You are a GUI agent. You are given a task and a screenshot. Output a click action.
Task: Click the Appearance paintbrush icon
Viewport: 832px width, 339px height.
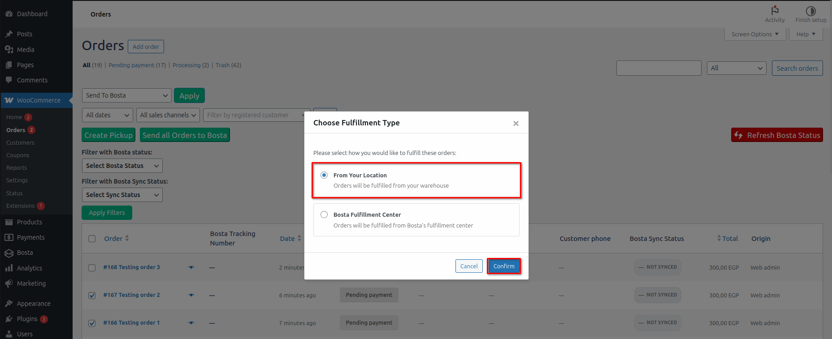tap(9, 304)
